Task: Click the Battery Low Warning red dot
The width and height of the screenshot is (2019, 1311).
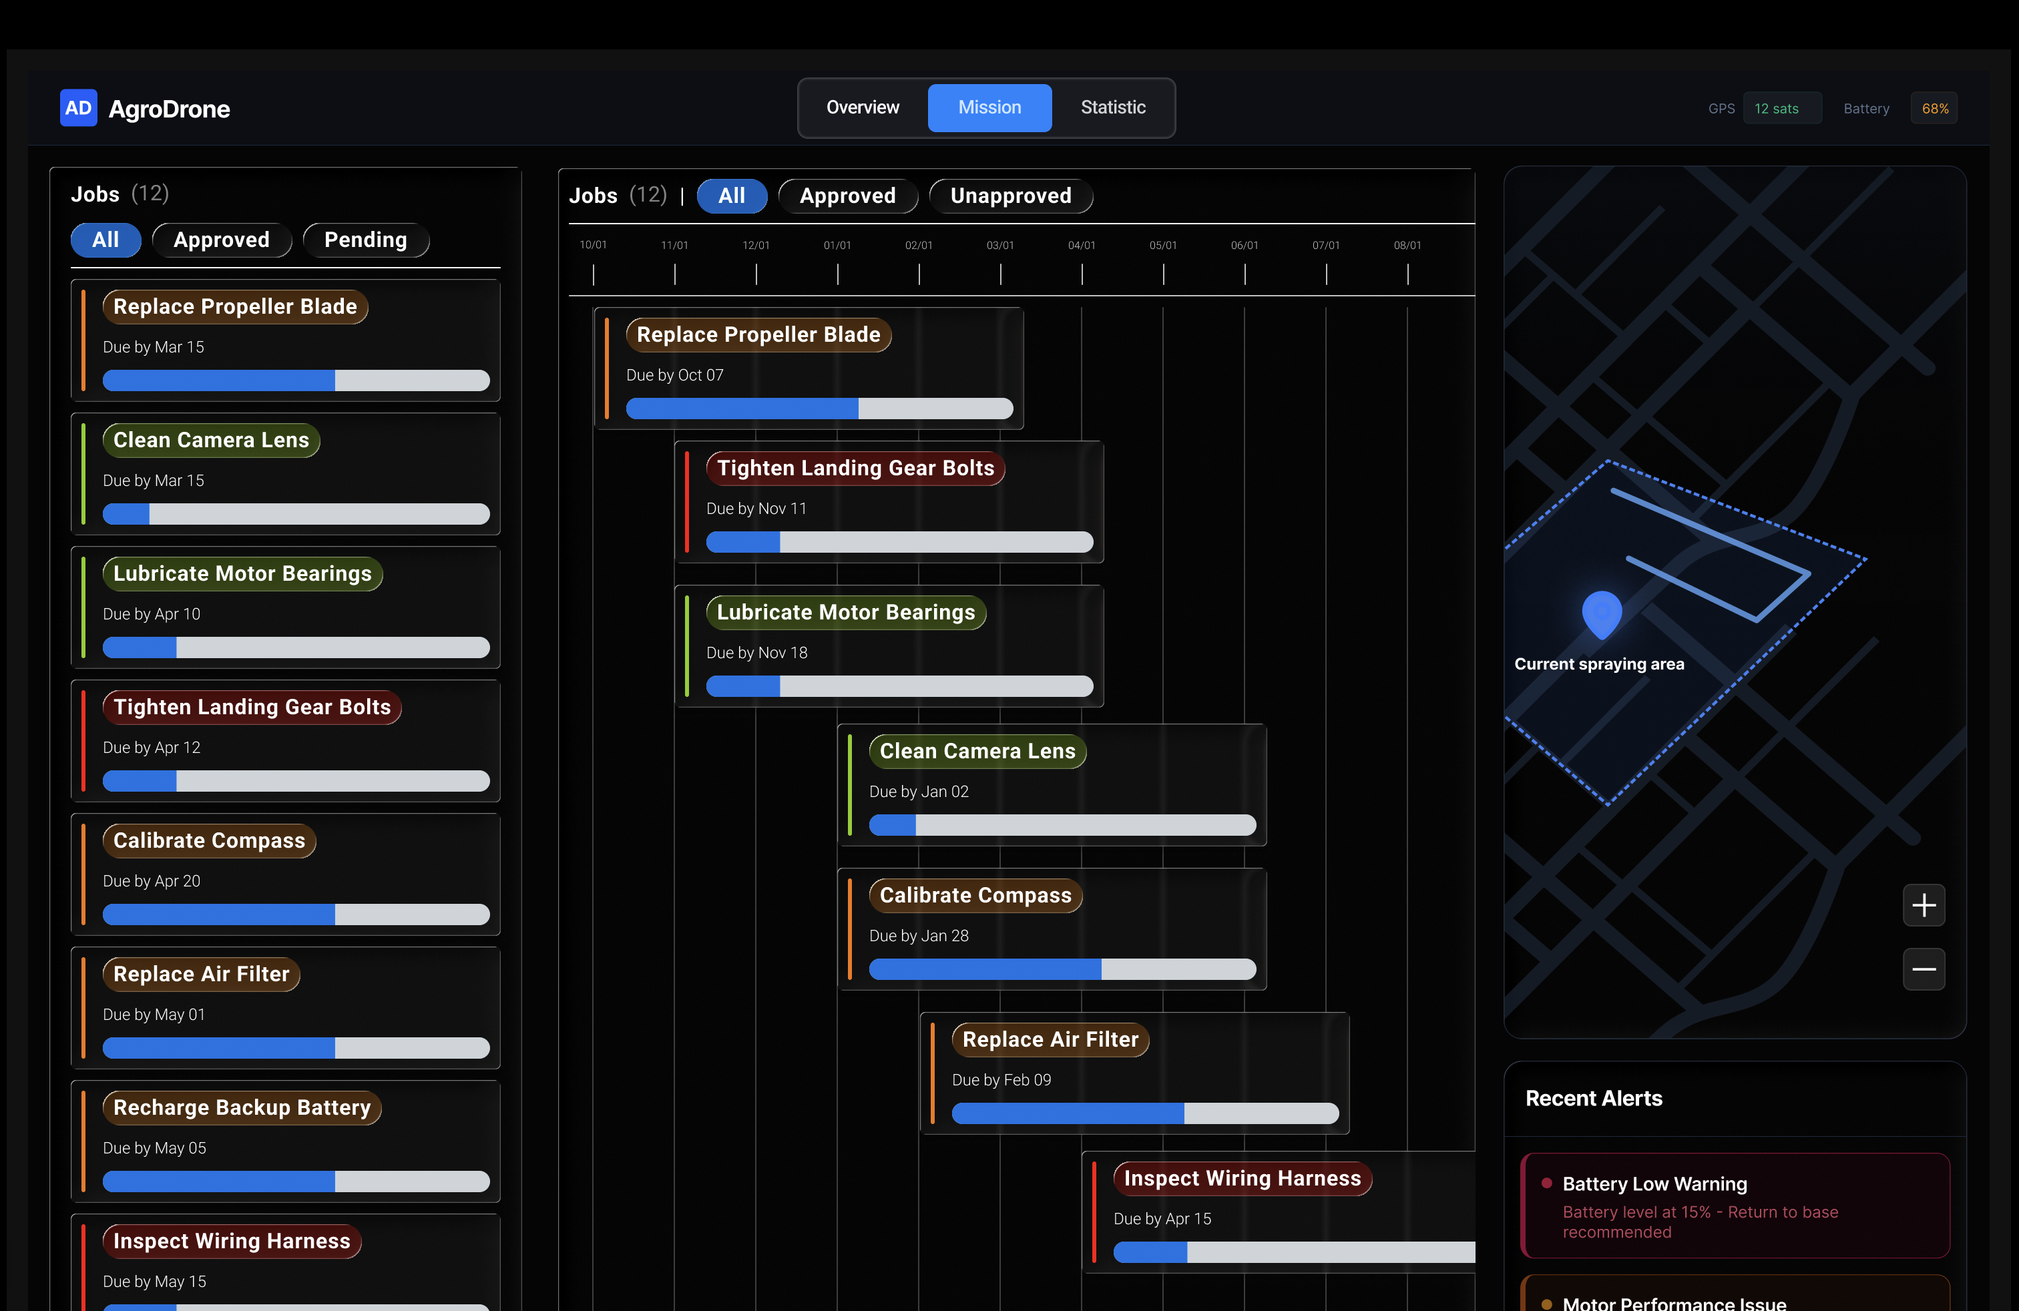Action: coord(1546,1182)
